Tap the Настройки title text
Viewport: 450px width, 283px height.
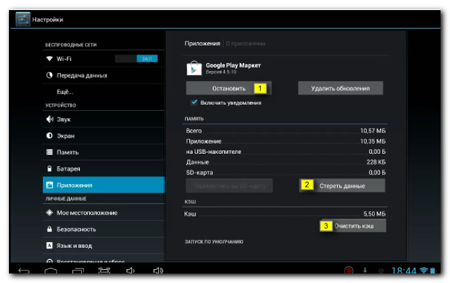coord(48,20)
